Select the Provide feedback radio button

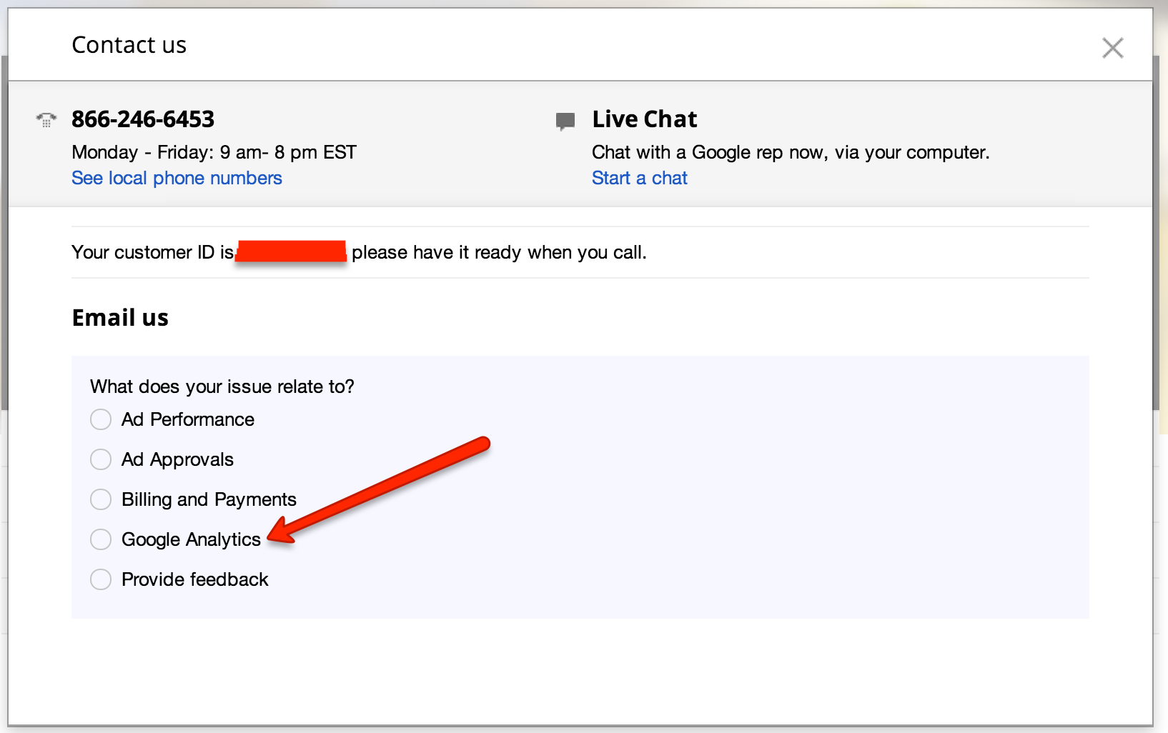(101, 579)
